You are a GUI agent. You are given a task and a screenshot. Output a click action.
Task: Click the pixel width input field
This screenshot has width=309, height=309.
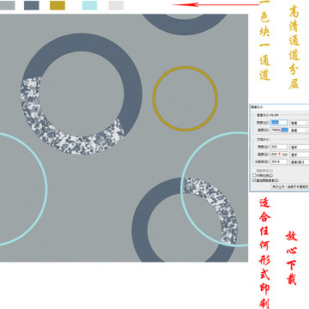(279, 123)
